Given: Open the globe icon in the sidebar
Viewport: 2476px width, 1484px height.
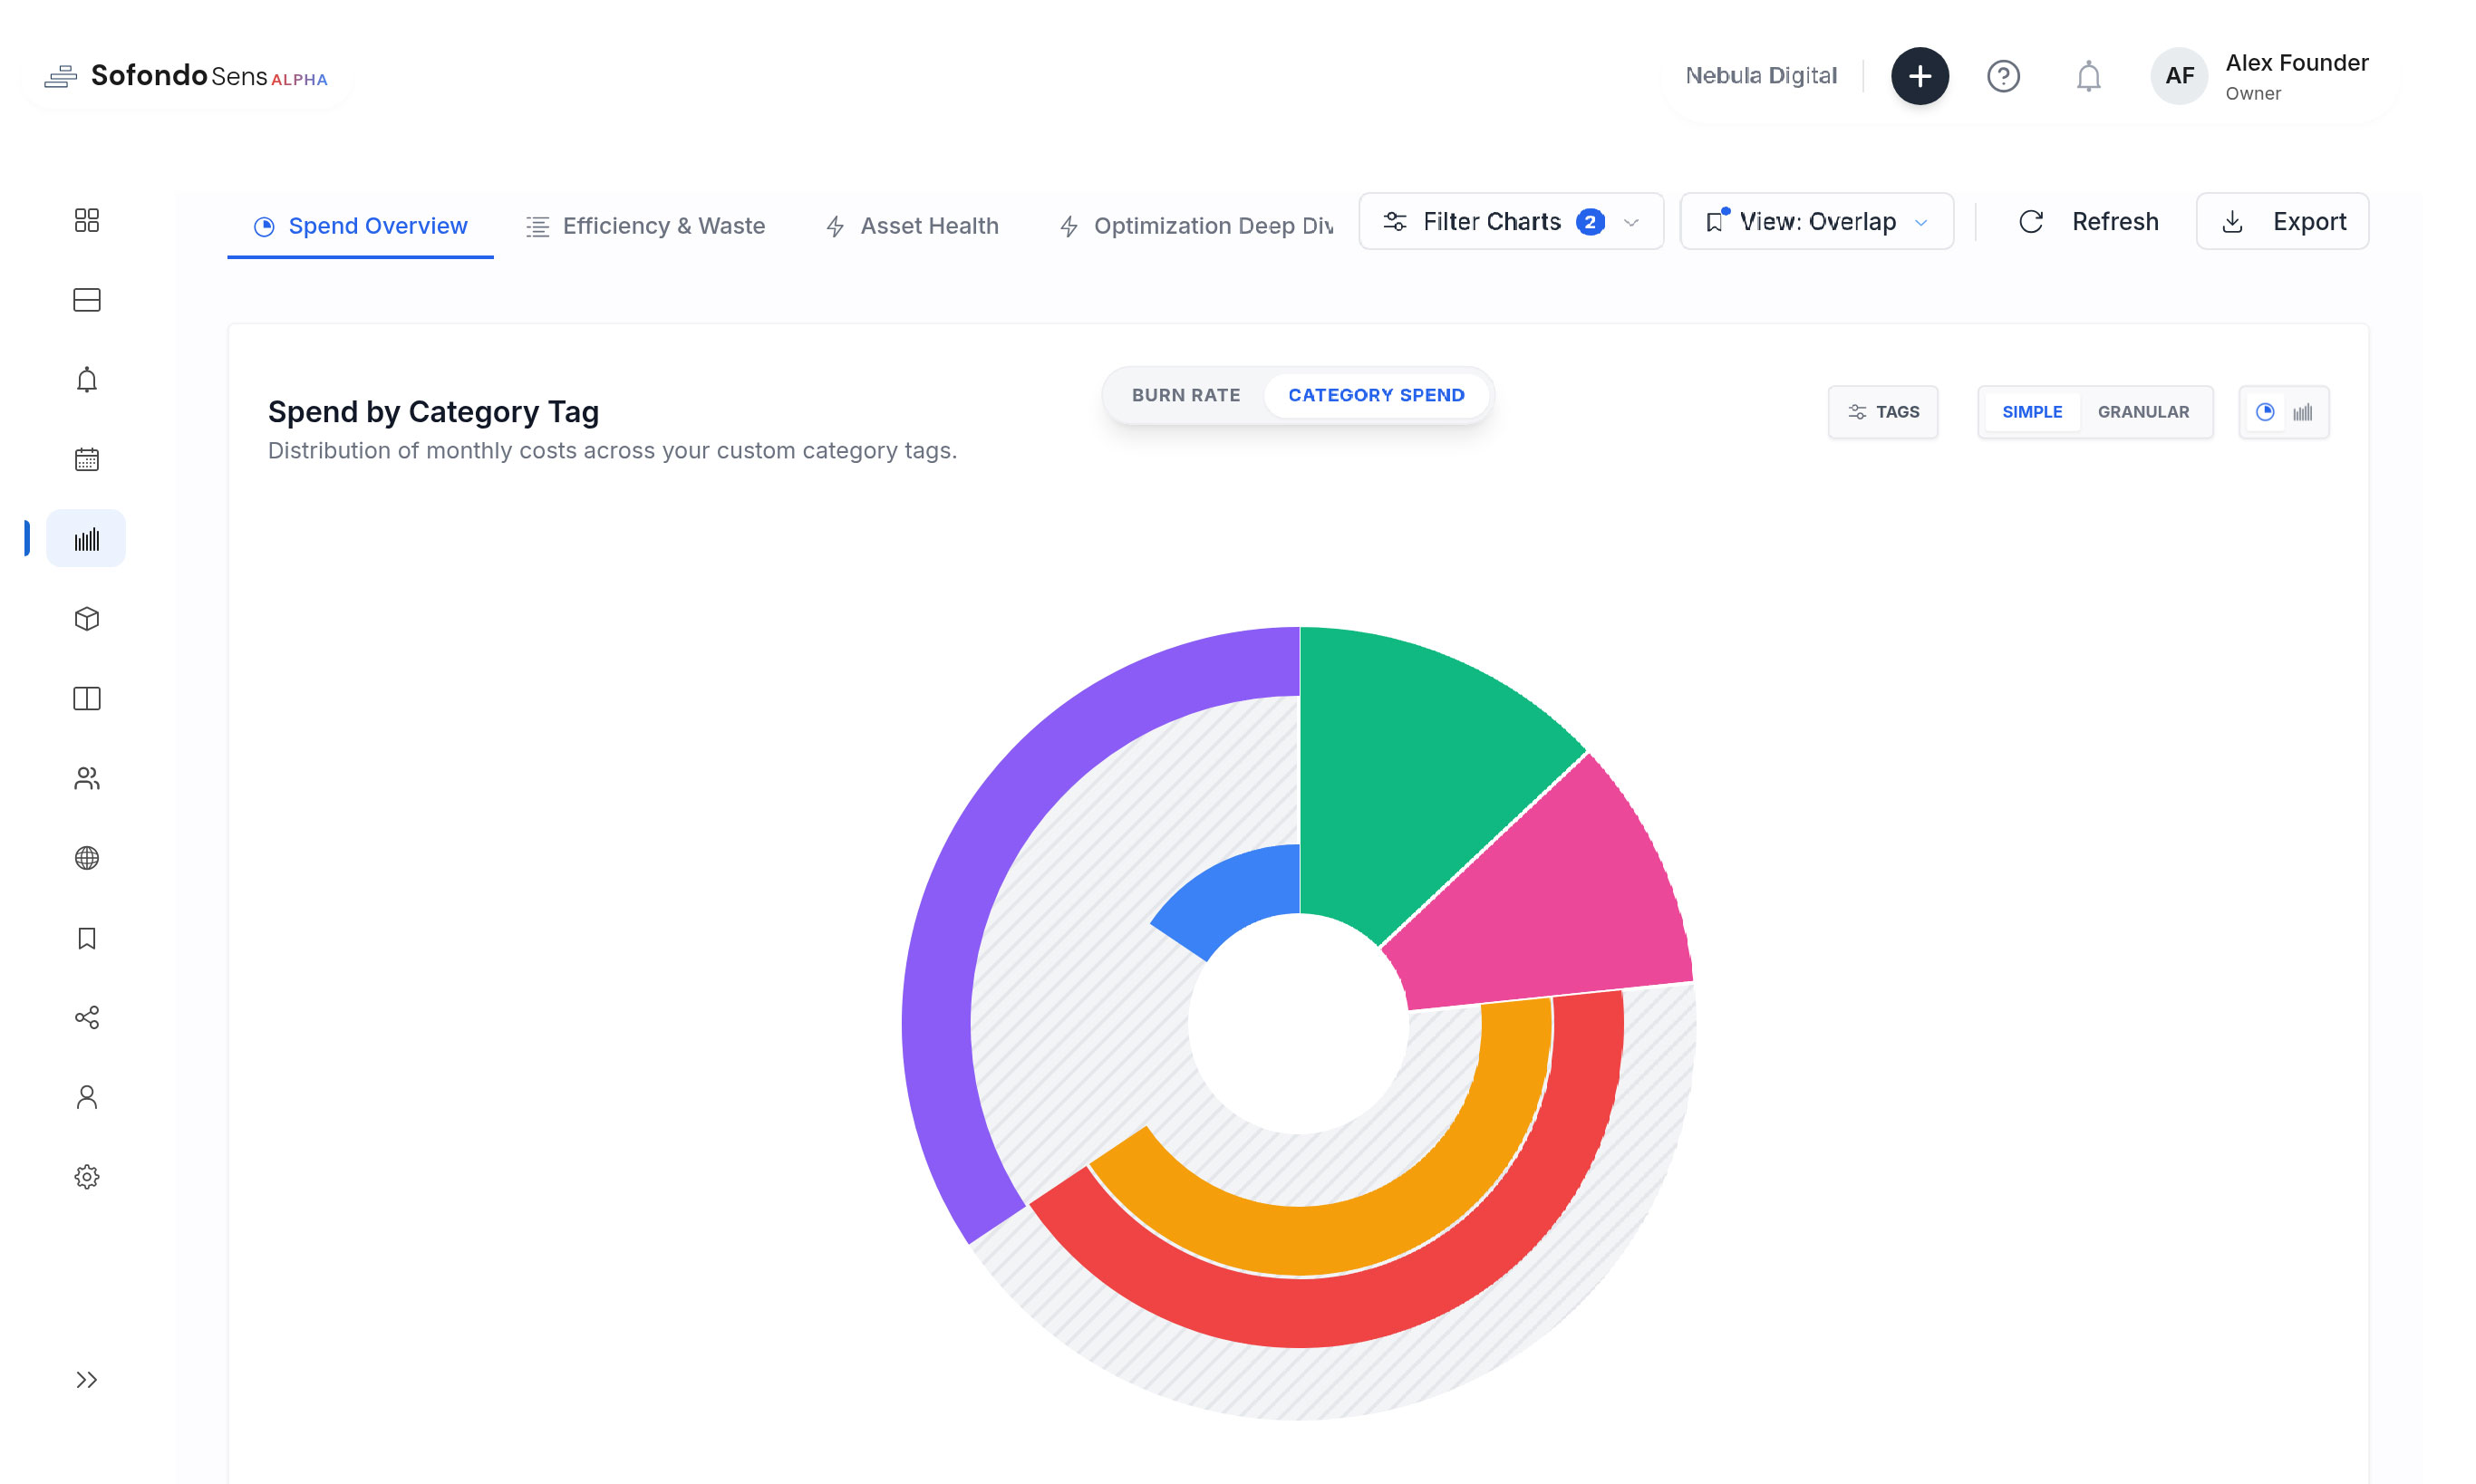Looking at the screenshot, I should pyautogui.click(x=86, y=858).
